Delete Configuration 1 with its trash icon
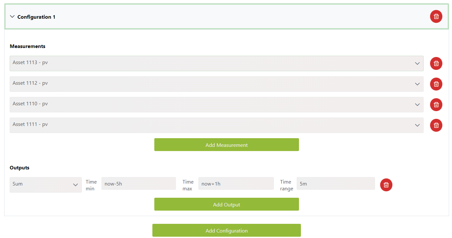The height and width of the screenshot is (238, 452). click(x=436, y=16)
